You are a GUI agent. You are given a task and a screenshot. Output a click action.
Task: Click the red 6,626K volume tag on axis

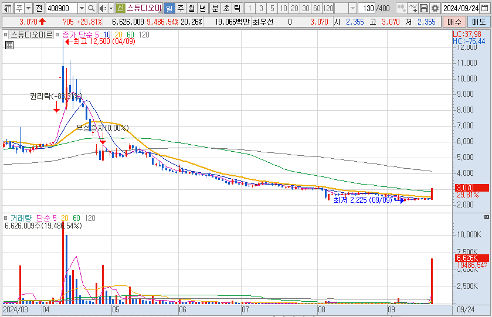coord(471,258)
